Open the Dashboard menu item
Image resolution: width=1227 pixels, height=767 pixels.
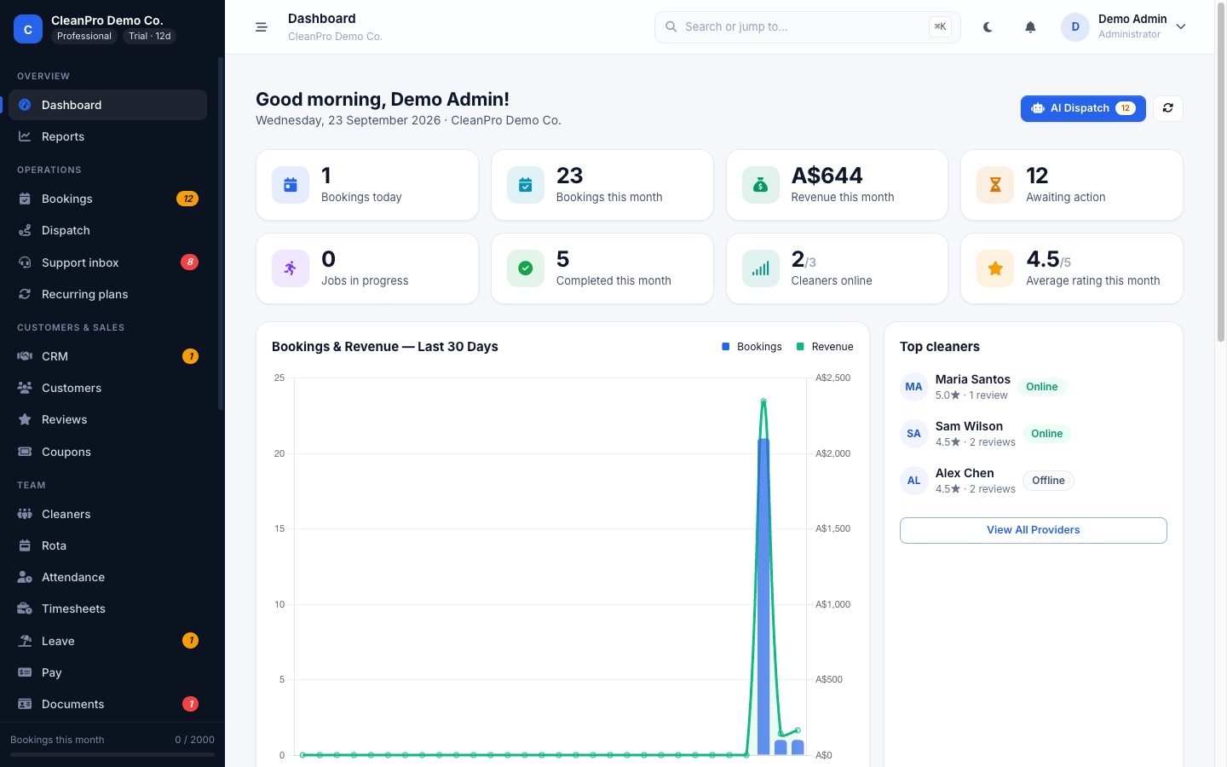coord(107,105)
